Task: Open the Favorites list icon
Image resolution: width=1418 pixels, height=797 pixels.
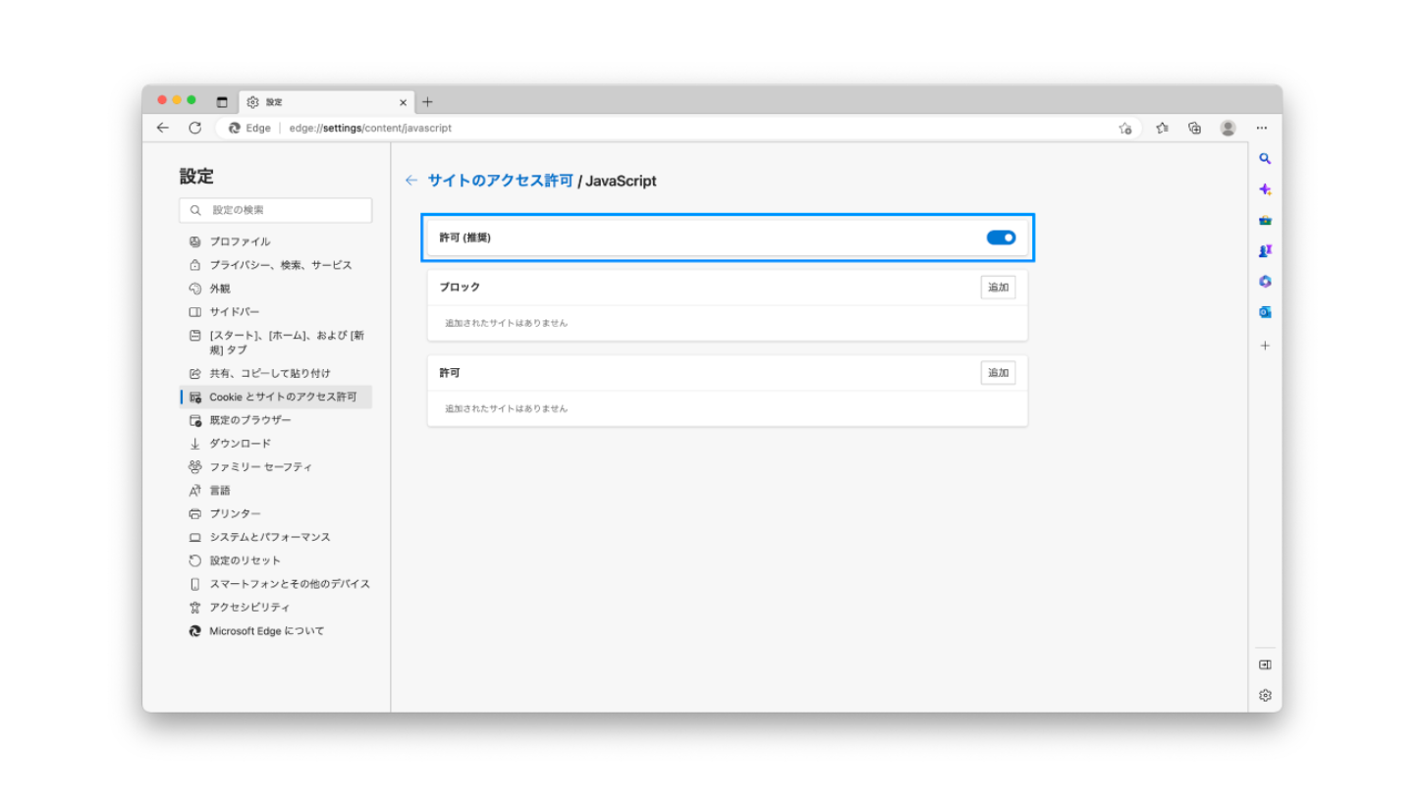Action: (x=1163, y=128)
